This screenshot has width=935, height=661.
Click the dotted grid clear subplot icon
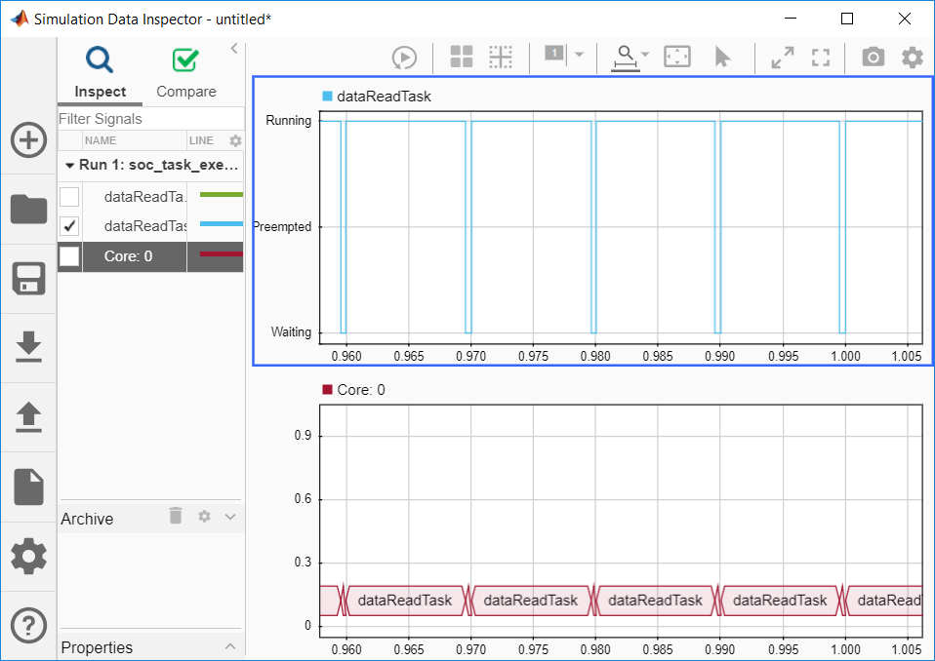click(501, 58)
